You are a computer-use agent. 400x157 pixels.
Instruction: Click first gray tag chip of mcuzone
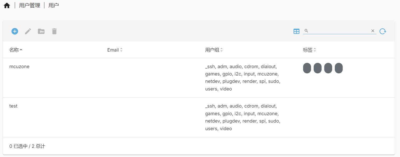(x=307, y=68)
